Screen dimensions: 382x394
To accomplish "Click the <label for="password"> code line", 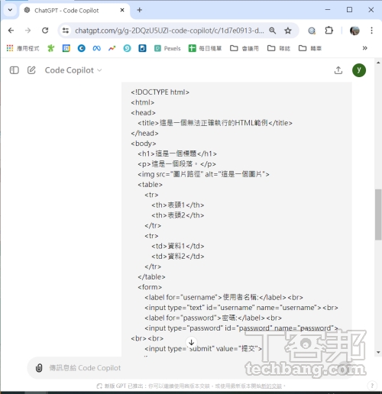I will [x=213, y=318].
